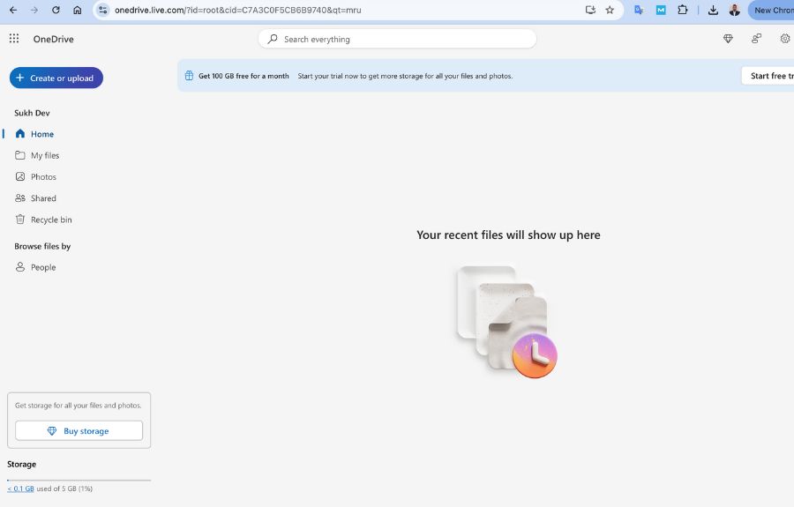Click Create or upload button
The height and width of the screenshot is (507, 794).
coord(56,78)
